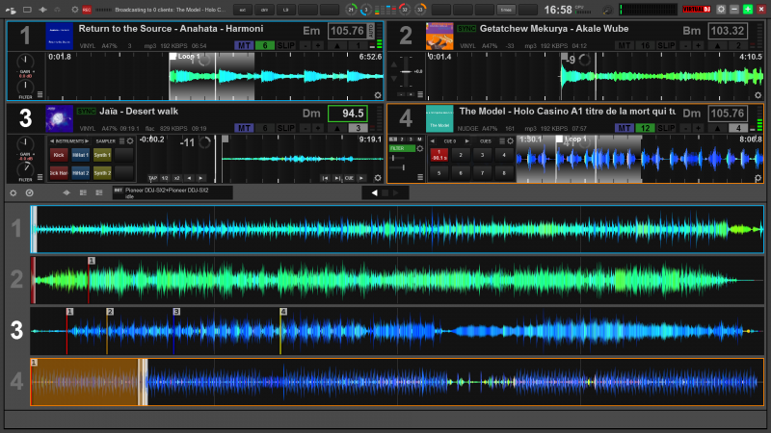This screenshot has height=433, width=771.
Task: Open deck 4 effects hamburger menu
Action: [x=420, y=177]
